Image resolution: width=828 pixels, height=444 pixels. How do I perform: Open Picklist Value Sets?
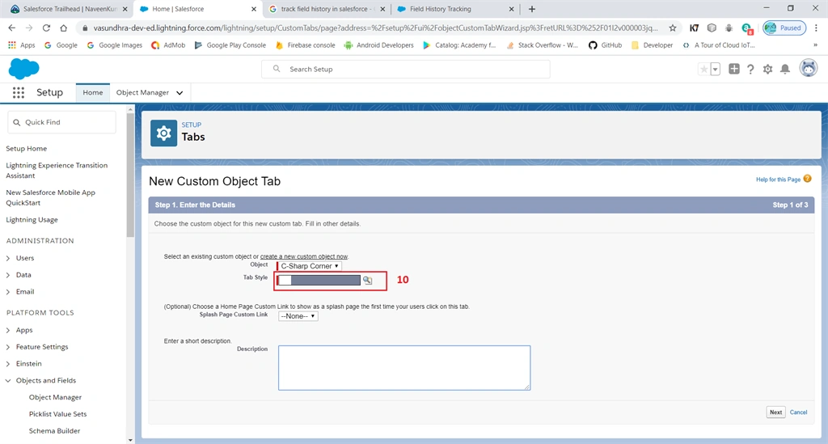pos(57,414)
